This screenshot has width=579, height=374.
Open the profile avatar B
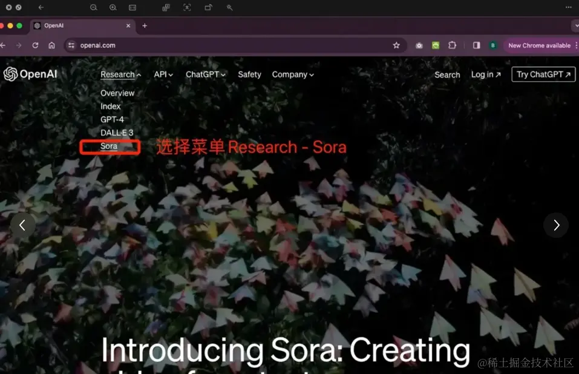[x=493, y=45]
